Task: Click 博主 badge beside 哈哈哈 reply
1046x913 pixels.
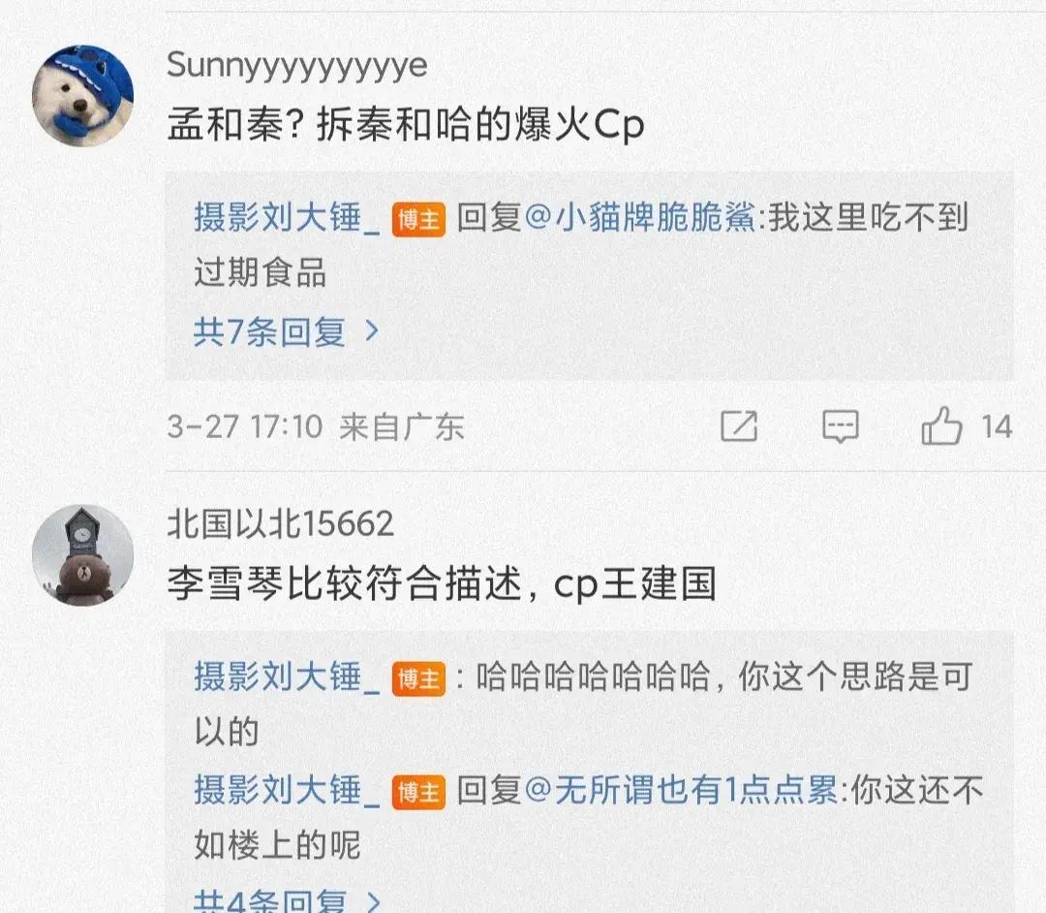Action: click(x=418, y=679)
